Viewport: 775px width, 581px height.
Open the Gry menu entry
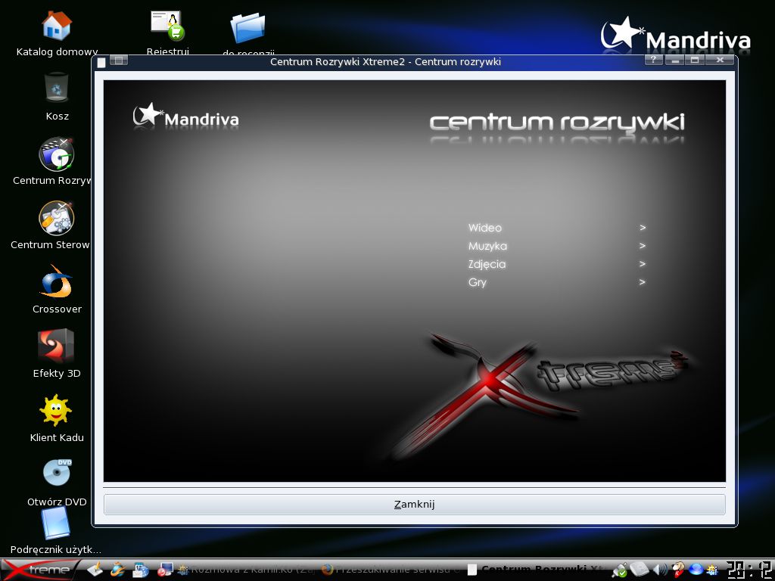[478, 283]
